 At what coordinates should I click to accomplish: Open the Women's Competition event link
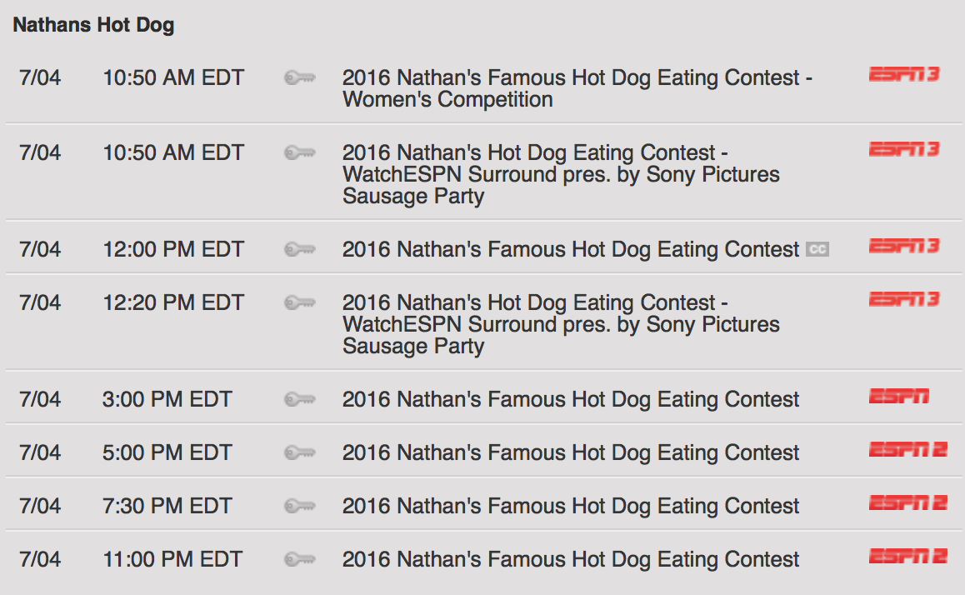tap(577, 88)
